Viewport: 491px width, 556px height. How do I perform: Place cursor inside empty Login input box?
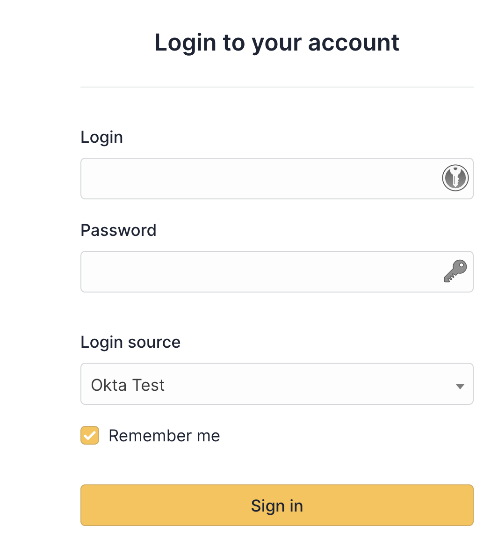click(x=234, y=178)
